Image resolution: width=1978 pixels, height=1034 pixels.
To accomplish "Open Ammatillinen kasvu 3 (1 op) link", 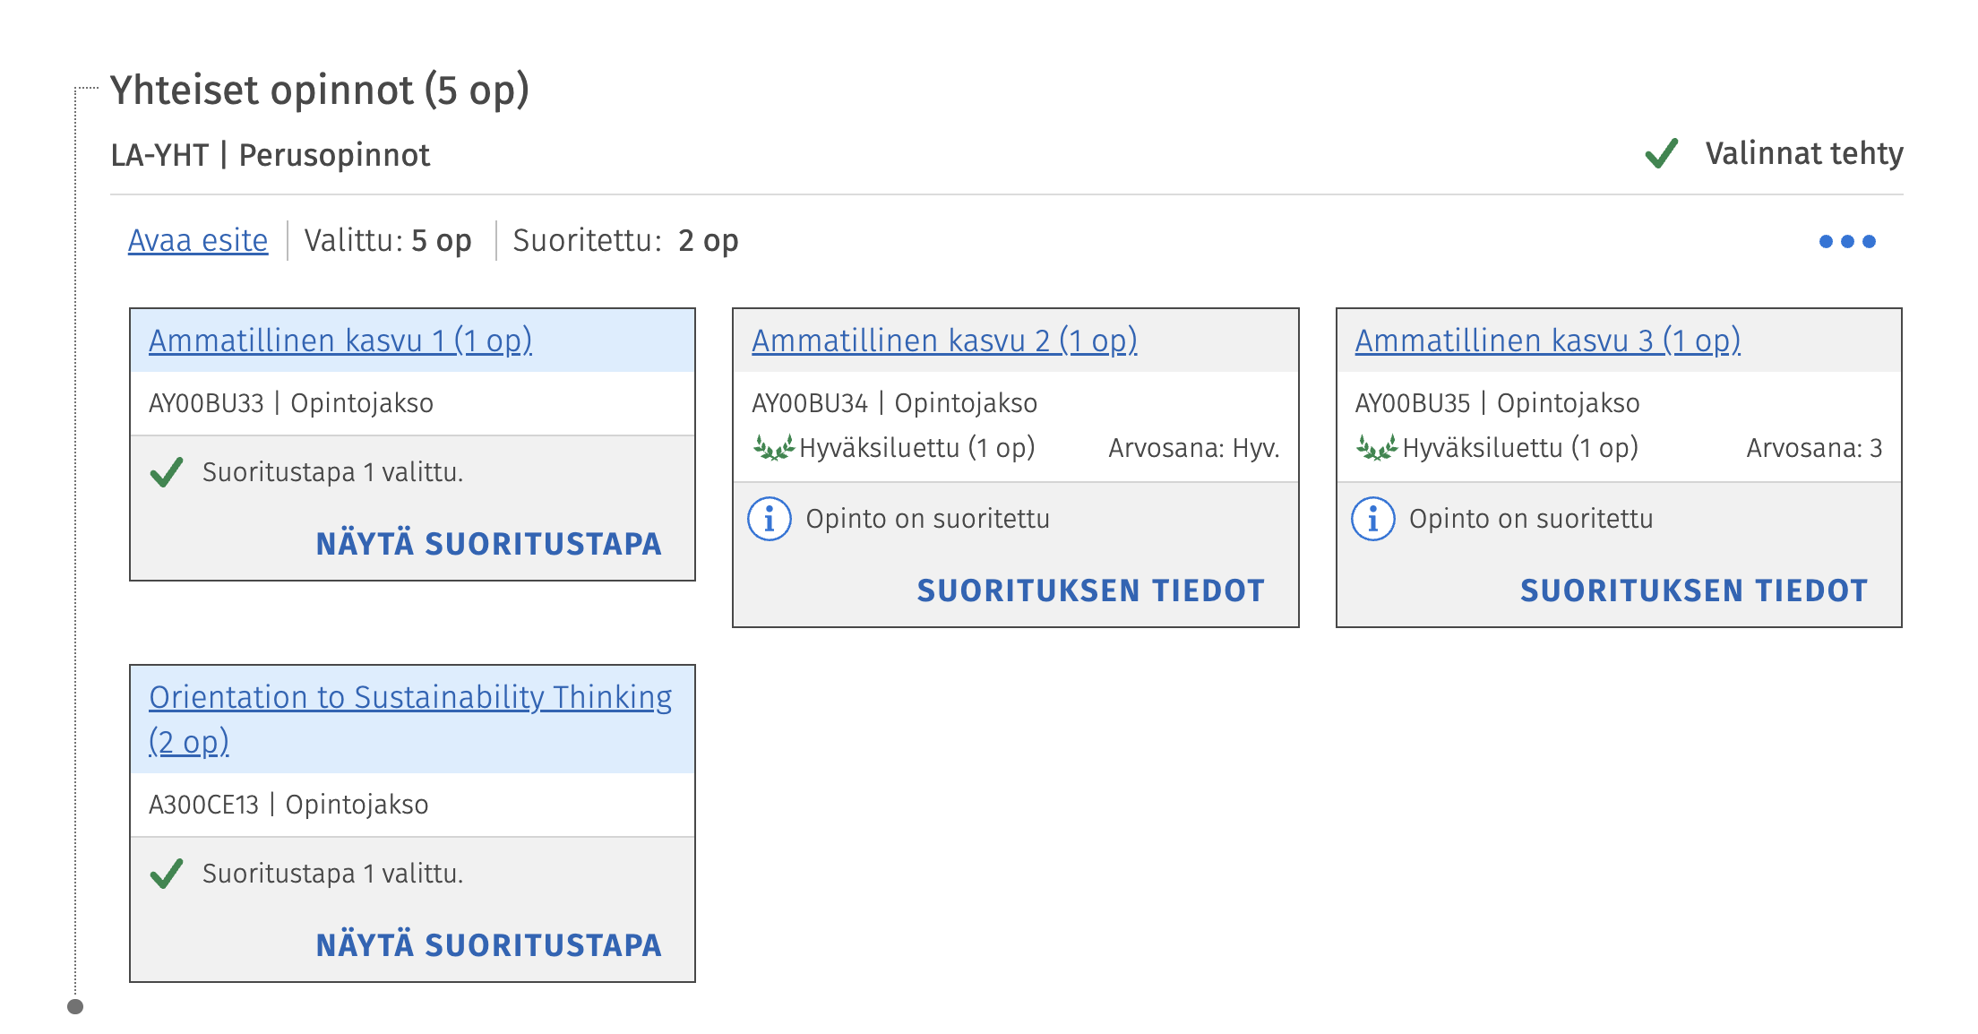I will tap(1547, 341).
